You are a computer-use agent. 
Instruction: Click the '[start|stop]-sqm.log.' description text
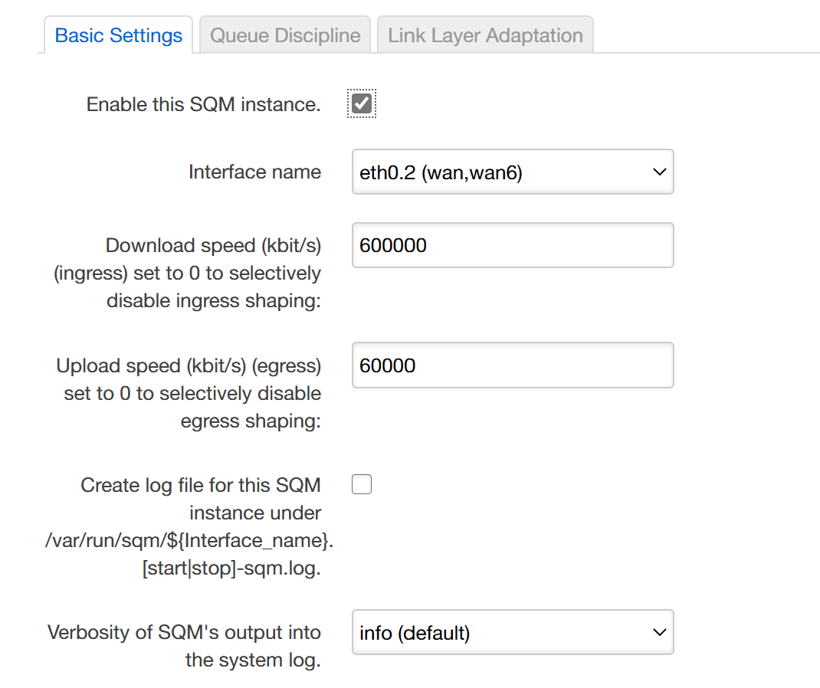pyautogui.click(x=231, y=568)
